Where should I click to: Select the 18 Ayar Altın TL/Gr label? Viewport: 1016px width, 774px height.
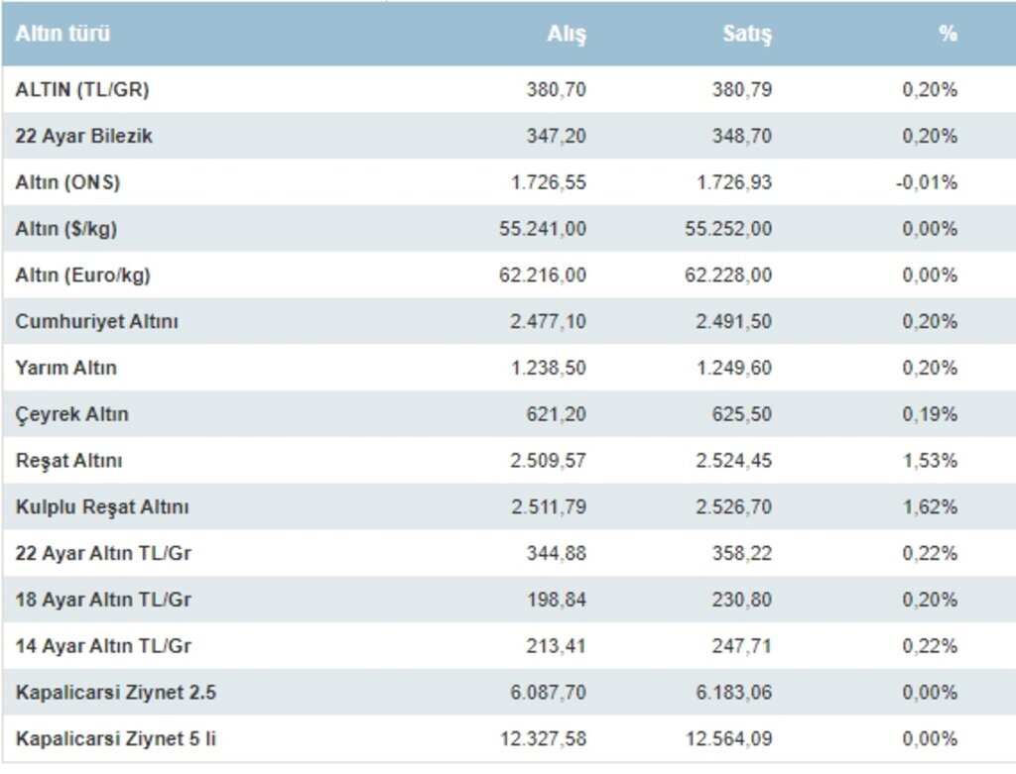[103, 600]
